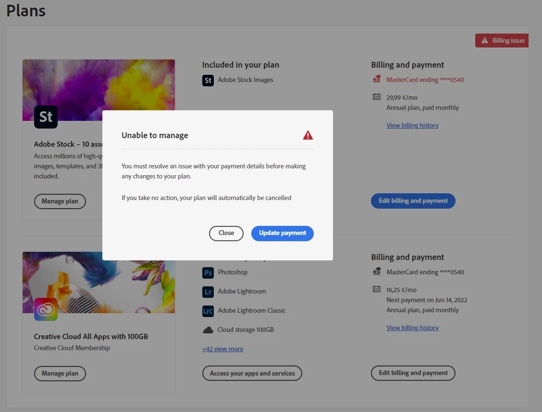This screenshot has width=542, height=412.
Task: Click the +42 view more link
Action: click(x=222, y=349)
